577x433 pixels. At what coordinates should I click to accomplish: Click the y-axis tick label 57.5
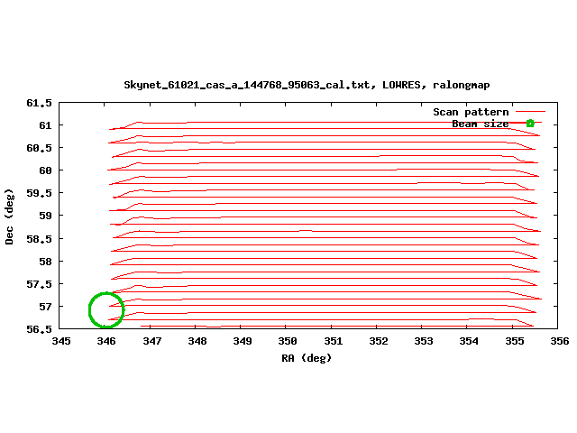coord(40,284)
